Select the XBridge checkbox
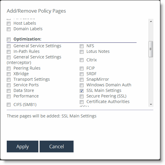The height and width of the screenshot is (165, 165). pyautogui.click(x=8, y=74)
